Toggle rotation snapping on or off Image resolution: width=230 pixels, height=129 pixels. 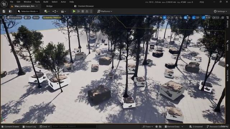[x=194, y=18]
